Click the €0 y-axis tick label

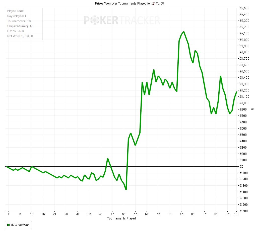click(242, 166)
